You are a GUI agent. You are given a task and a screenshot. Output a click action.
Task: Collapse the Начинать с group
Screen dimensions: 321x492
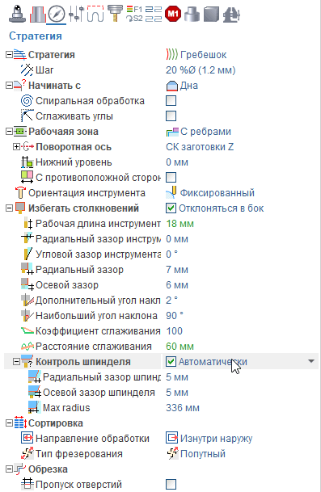pos(9,86)
